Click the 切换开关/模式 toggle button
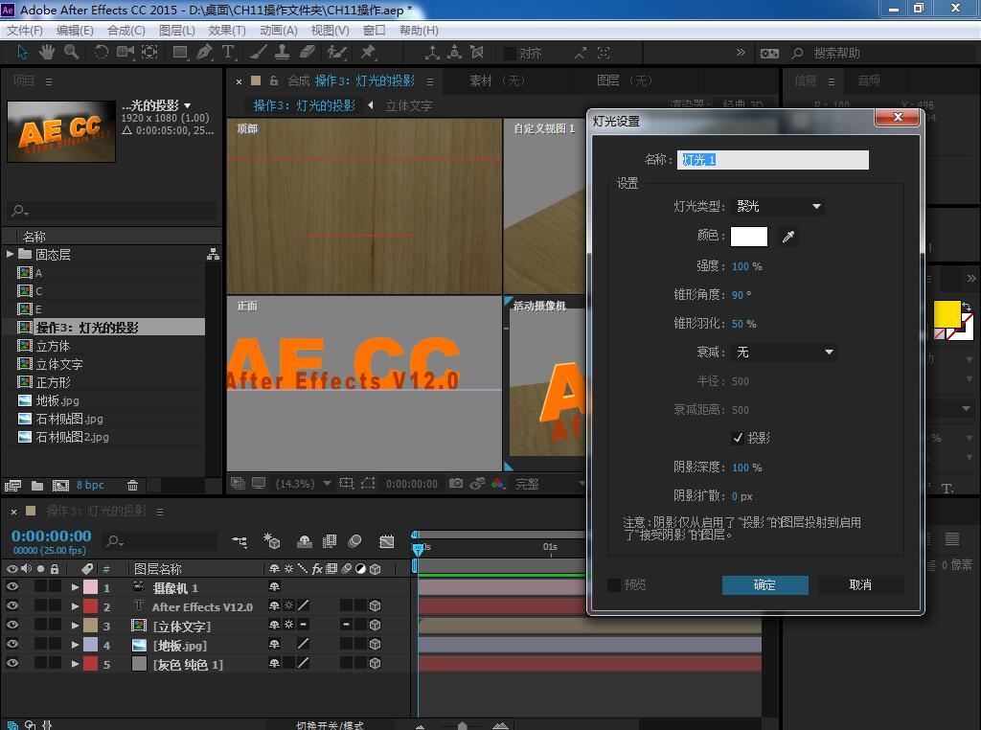 (330, 725)
